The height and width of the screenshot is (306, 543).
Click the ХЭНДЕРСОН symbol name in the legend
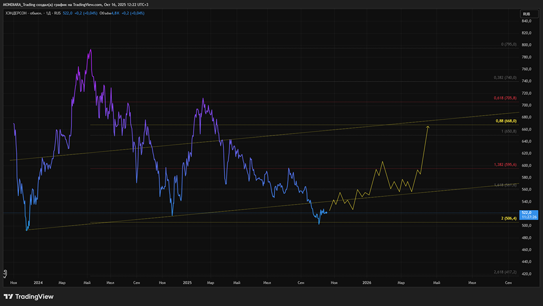click(16, 13)
